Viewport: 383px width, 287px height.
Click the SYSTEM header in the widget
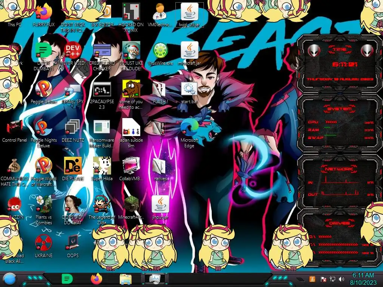[x=340, y=109]
